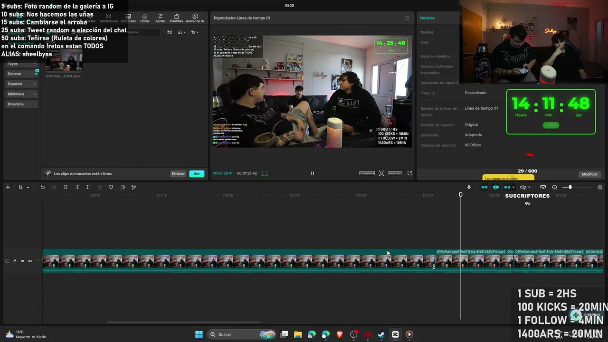Redo the last timeline action

point(54,187)
